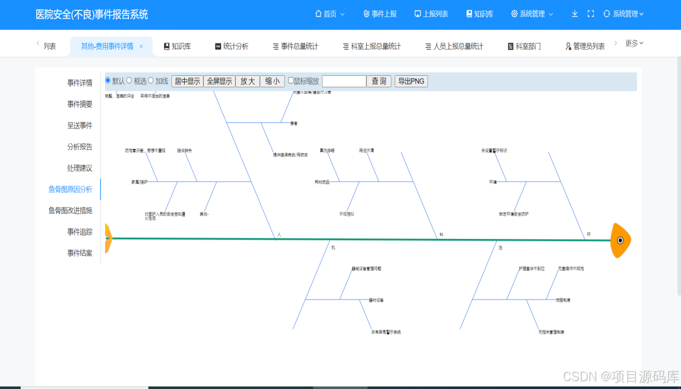The height and width of the screenshot is (389, 681).
Task: Open the 事件总量统计 tab
Action: point(296,46)
